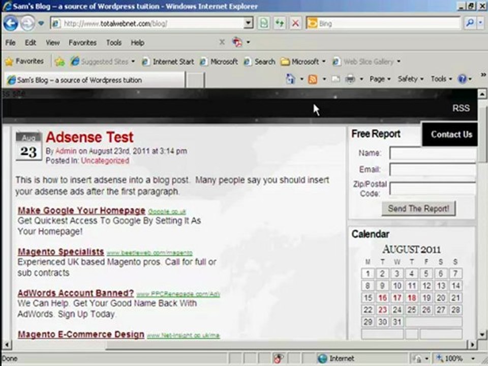Screen dimensions: 488x366
Task: Open Web Slice Gallery favorite
Action: (x=367, y=62)
